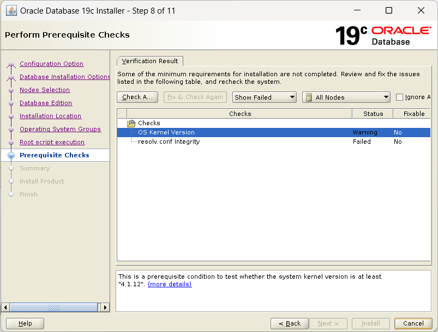Click the Java installer title bar icon
This screenshot has width=438, height=332.
pyautogui.click(x=11, y=10)
